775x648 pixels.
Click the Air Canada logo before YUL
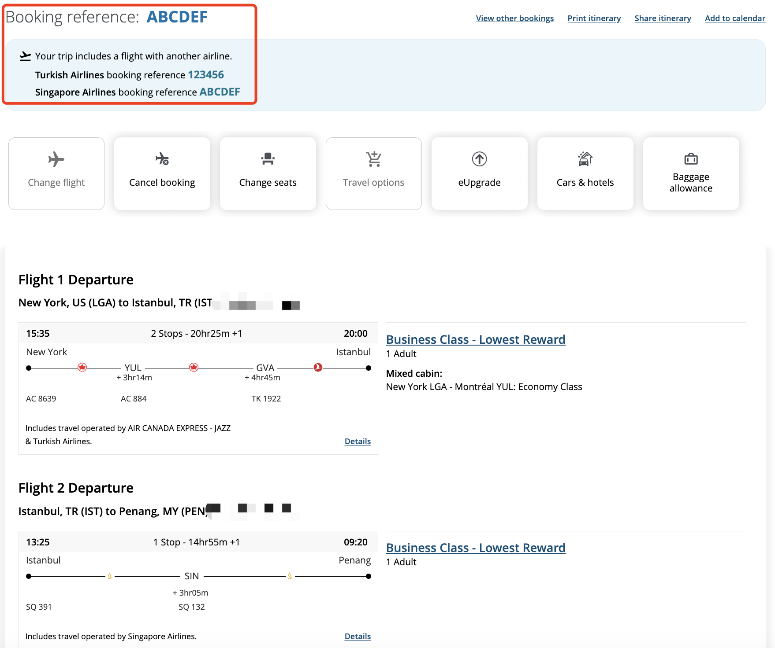(82, 367)
